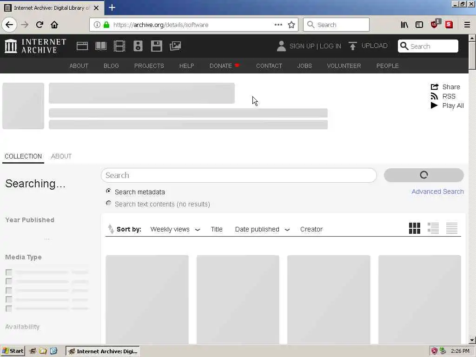Open the Software (floppy disk) icon
This screenshot has width=476, height=357.
tap(157, 46)
